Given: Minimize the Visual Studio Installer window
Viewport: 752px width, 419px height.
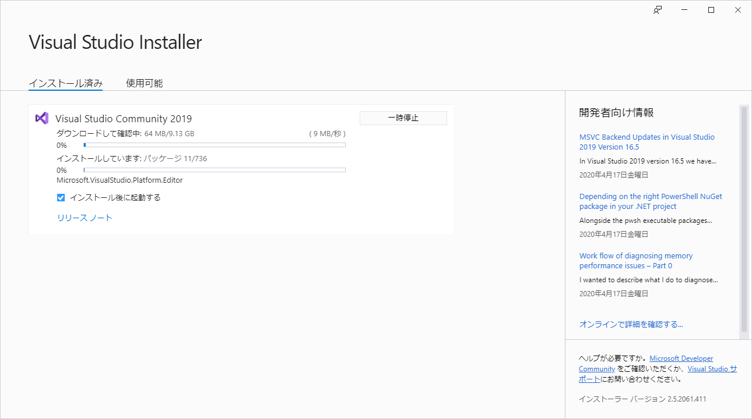Looking at the screenshot, I should pyautogui.click(x=684, y=10).
